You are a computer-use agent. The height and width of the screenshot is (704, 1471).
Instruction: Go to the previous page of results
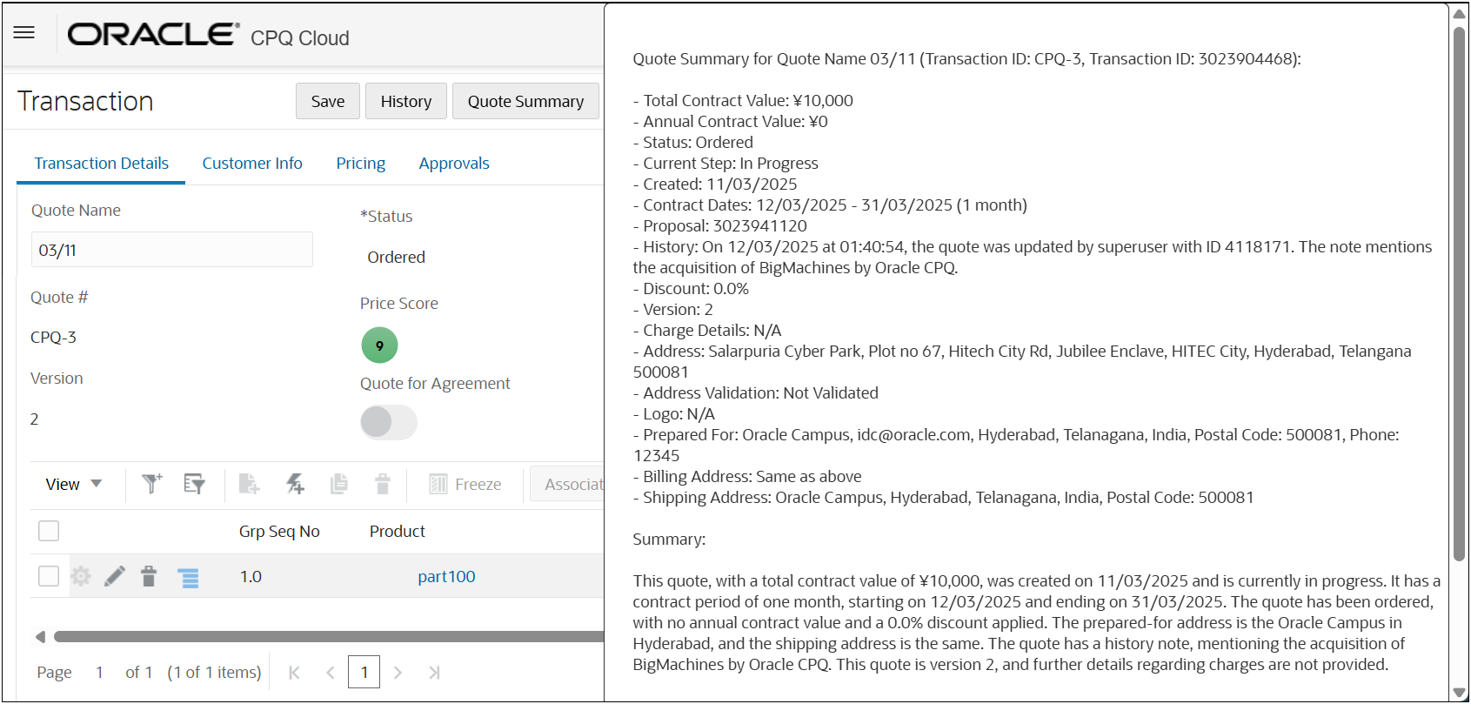330,672
